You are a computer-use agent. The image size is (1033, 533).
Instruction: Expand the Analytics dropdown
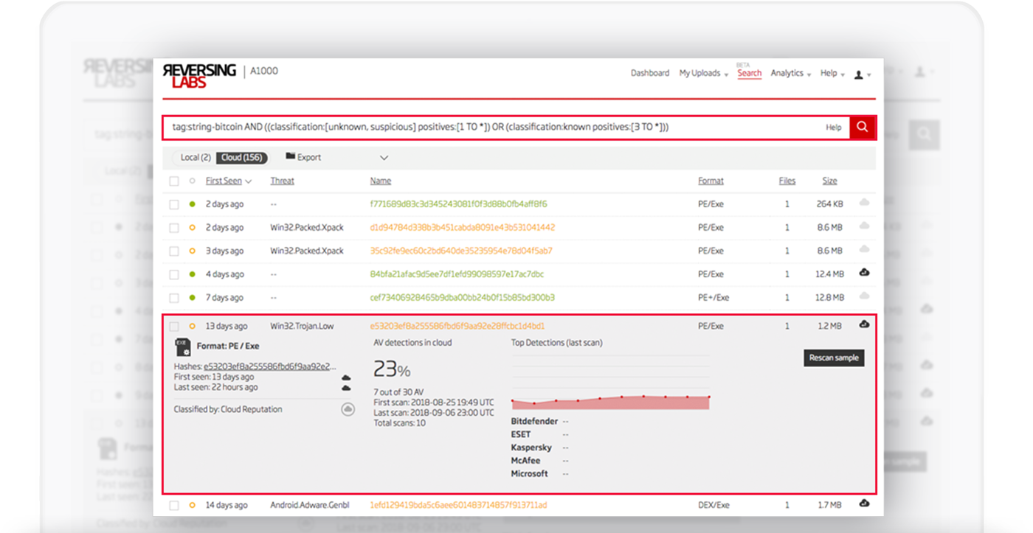[x=790, y=74]
